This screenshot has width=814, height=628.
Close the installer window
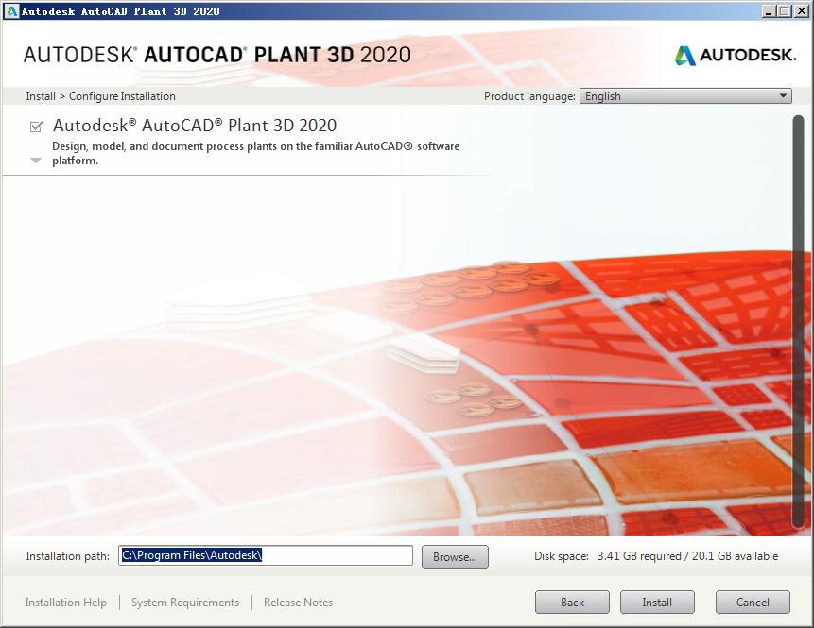click(801, 11)
